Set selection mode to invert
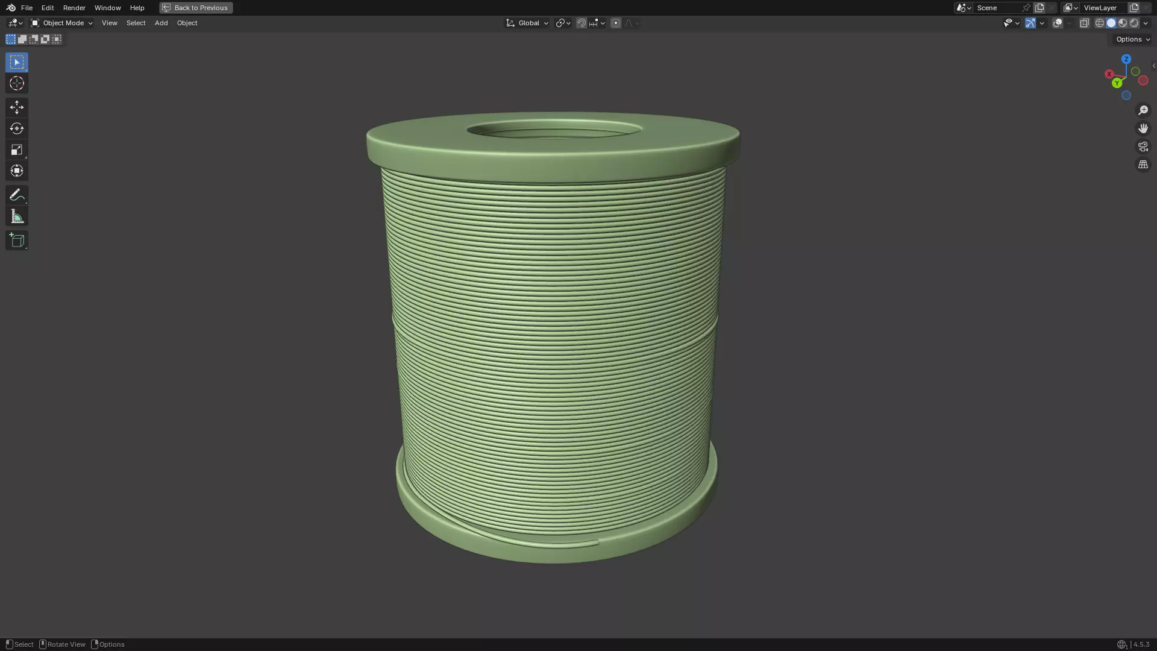 [x=45, y=39]
